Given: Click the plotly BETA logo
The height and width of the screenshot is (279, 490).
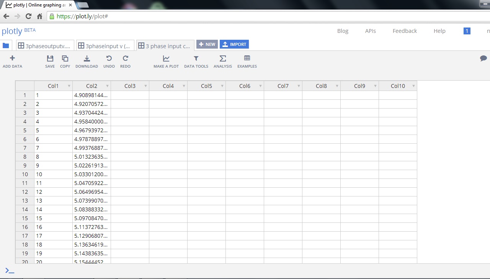Looking at the screenshot, I should [x=18, y=31].
